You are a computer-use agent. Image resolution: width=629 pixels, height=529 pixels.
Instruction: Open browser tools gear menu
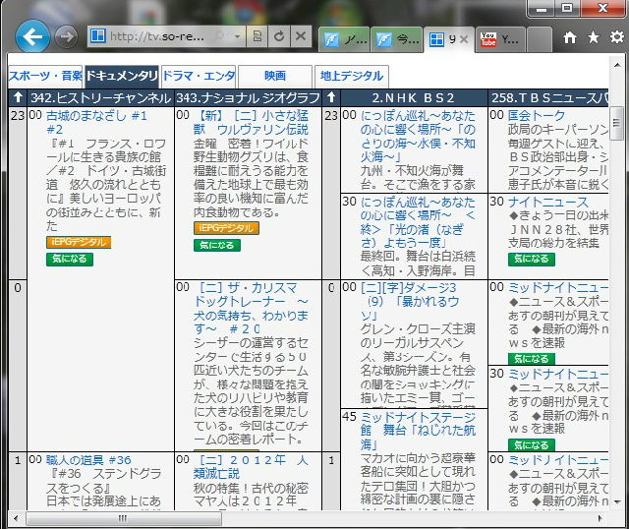pyautogui.click(x=616, y=37)
